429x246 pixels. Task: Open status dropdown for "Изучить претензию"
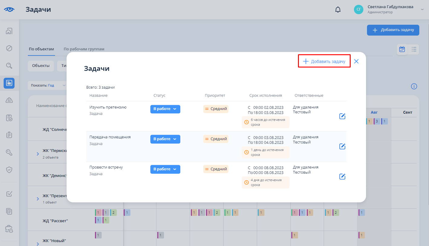[x=165, y=109]
